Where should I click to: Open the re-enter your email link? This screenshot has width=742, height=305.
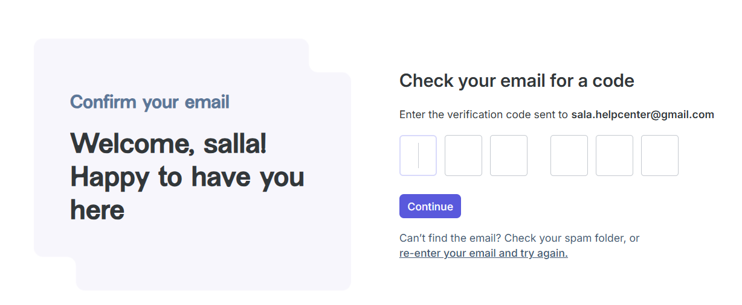click(x=483, y=253)
